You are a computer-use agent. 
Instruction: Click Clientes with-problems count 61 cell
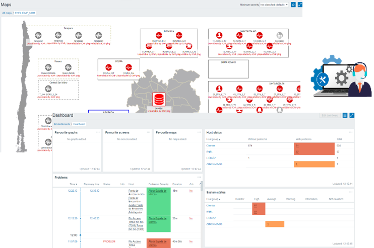(314, 146)
